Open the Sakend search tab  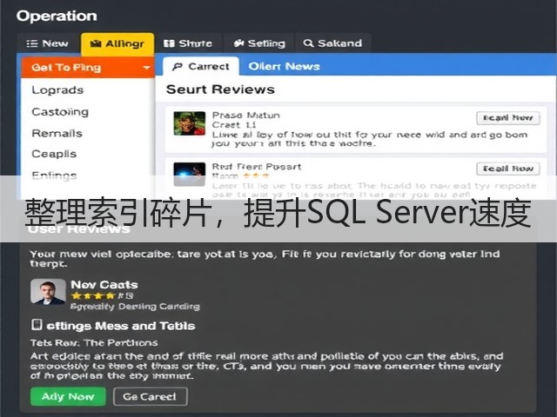click(x=332, y=43)
